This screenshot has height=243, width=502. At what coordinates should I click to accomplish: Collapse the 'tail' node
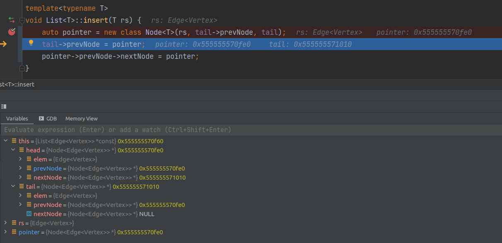coord(13,187)
